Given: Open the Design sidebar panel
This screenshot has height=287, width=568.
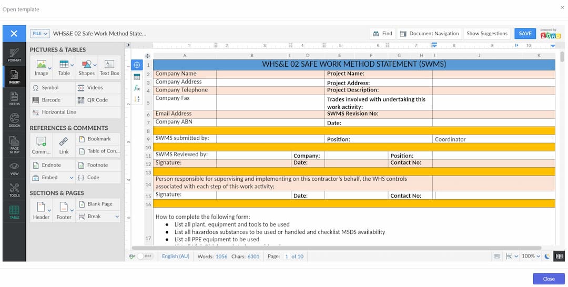Looking at the screenshot, I should (14, 120).
